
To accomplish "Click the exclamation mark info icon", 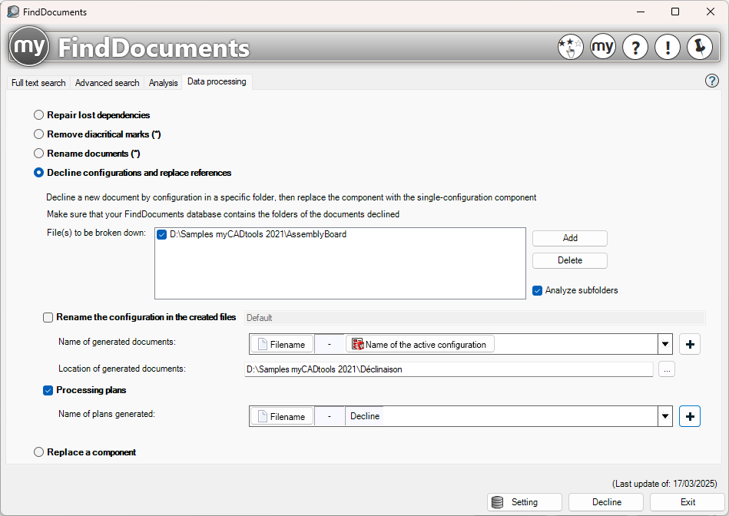I will tap(668, 48).
